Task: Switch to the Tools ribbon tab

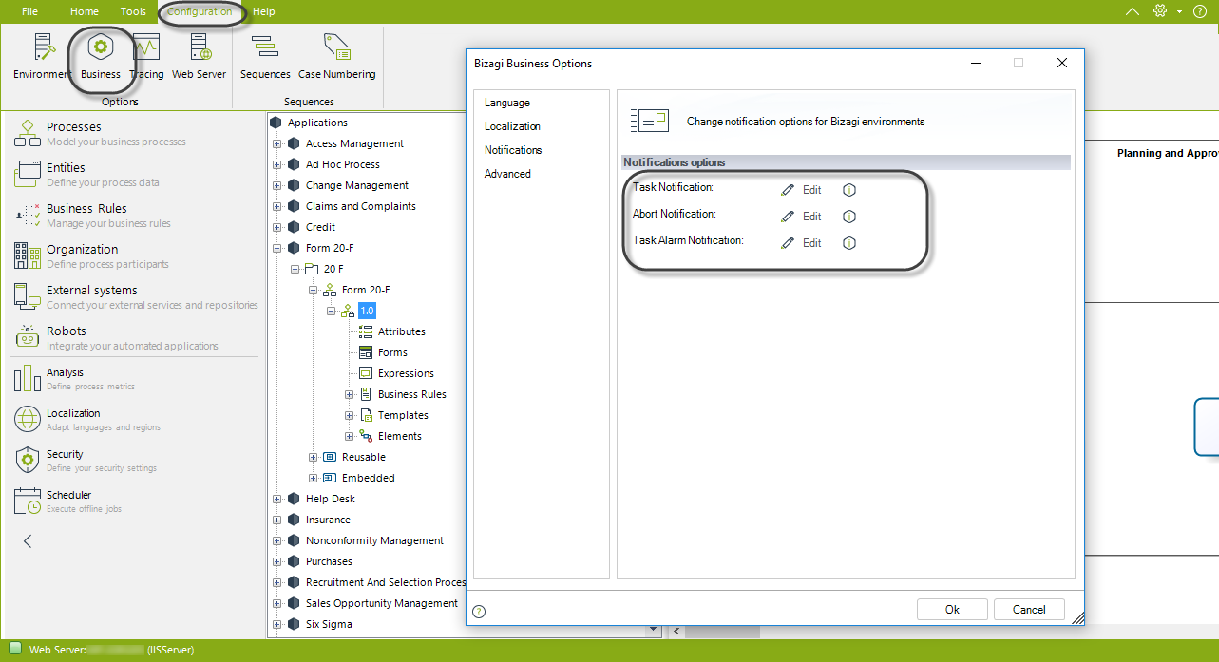Action: 133,11
